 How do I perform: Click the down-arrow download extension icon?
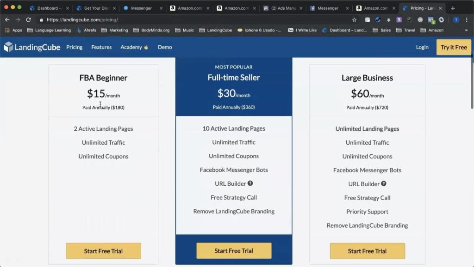point(388,20)
